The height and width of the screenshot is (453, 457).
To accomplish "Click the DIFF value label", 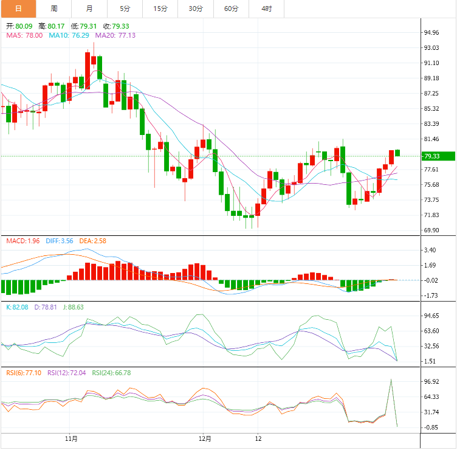I will click(60, 241).
